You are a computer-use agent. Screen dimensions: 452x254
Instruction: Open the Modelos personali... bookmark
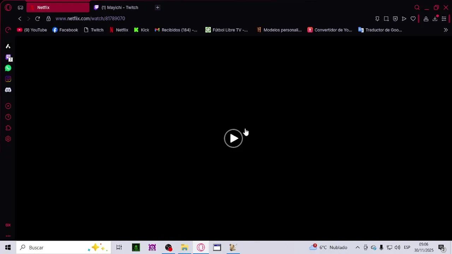(x=279, y=30)
